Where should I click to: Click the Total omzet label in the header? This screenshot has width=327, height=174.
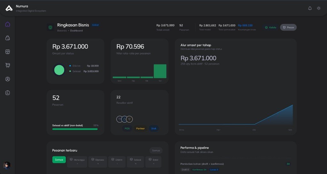(163, 30)
